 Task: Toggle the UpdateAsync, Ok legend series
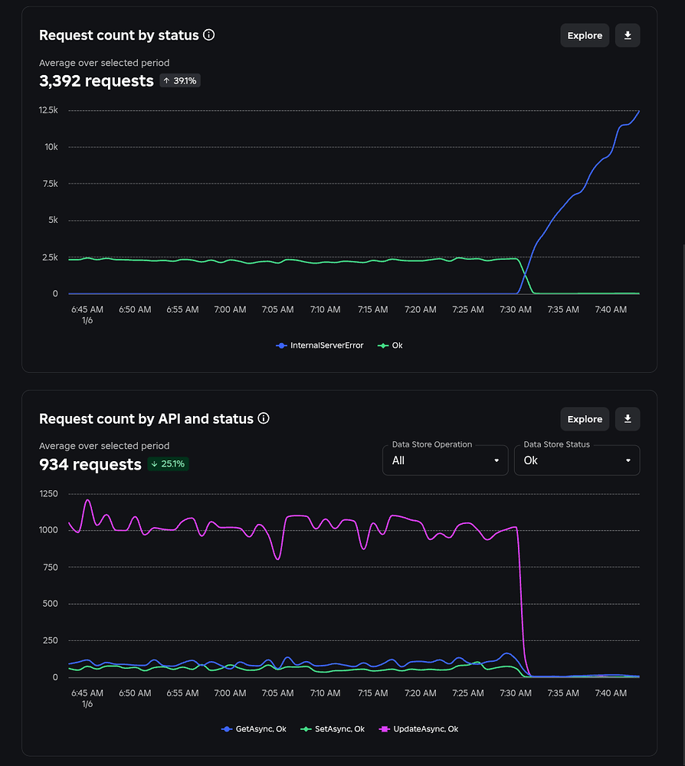[x=418, y=729]
